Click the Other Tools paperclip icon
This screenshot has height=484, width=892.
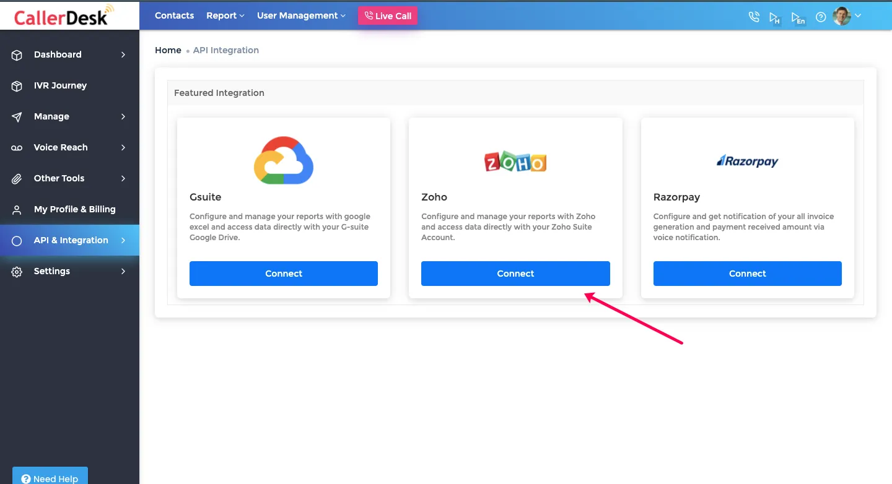[17, 179]
